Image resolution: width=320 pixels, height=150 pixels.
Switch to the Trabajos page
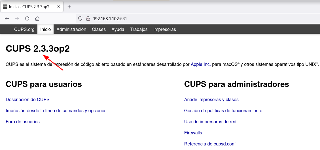tap(139, 29)
